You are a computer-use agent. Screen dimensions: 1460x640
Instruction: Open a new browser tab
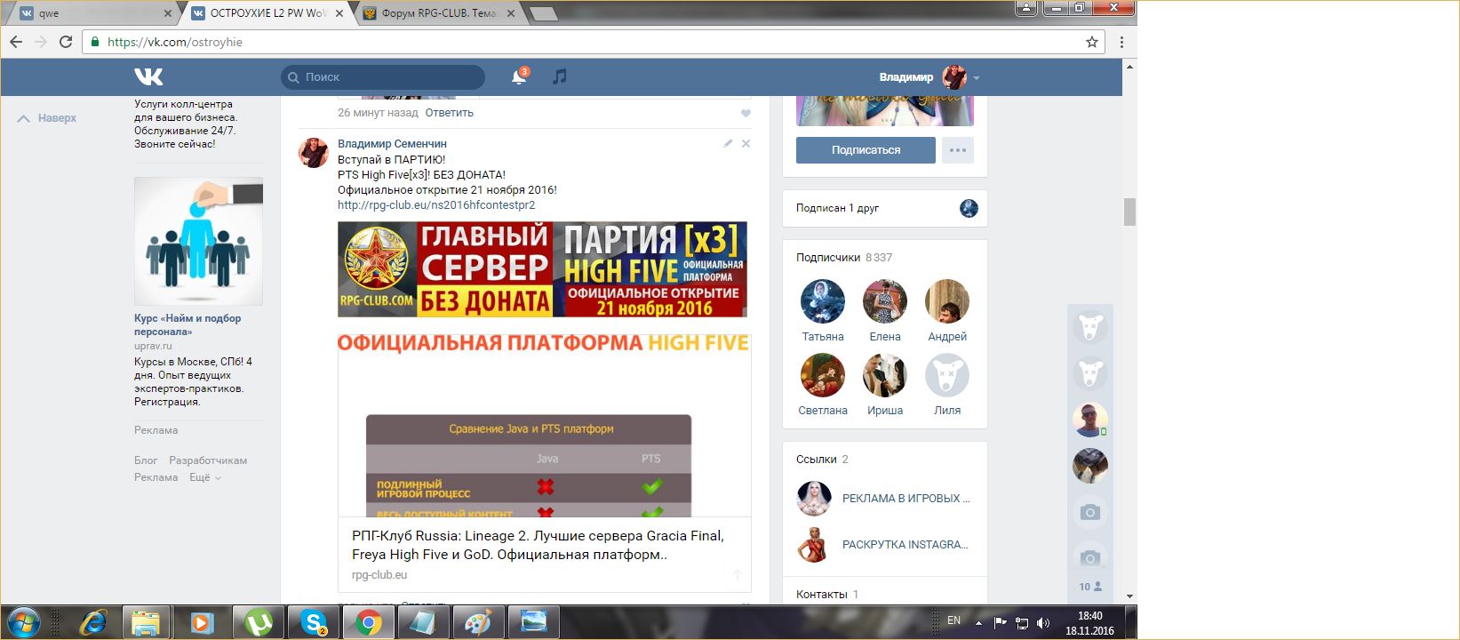coord(543,13)
